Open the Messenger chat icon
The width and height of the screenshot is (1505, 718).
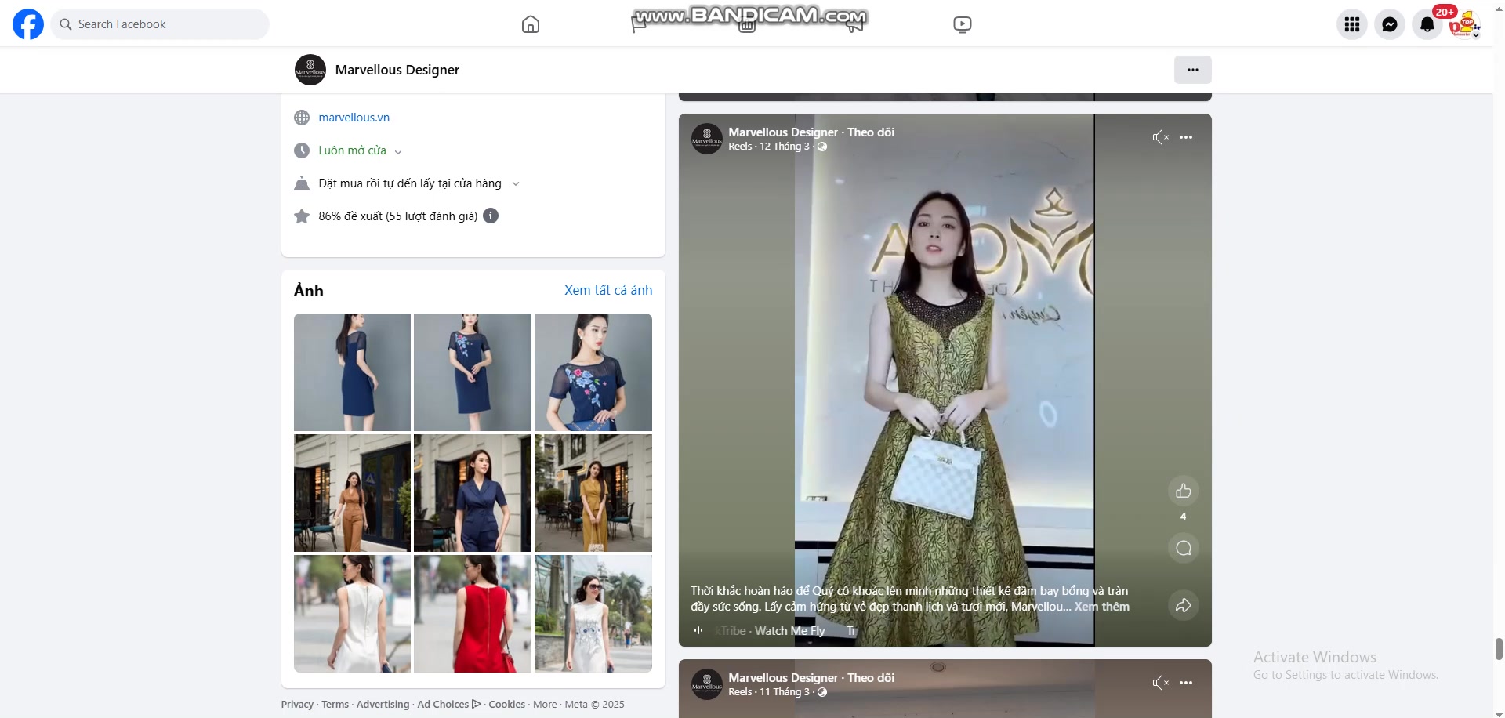tap(1389, 24)
